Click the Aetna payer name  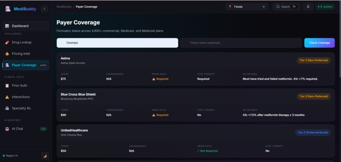(65, 58)
